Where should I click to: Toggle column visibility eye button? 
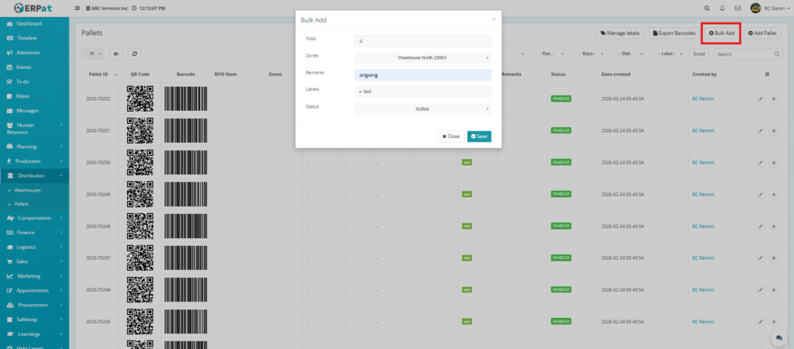click(x=116, y=54)
